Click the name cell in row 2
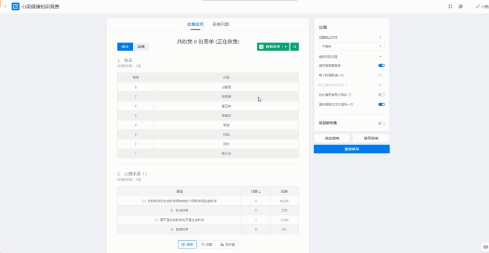Screen dimensions: 489x253 226,144
